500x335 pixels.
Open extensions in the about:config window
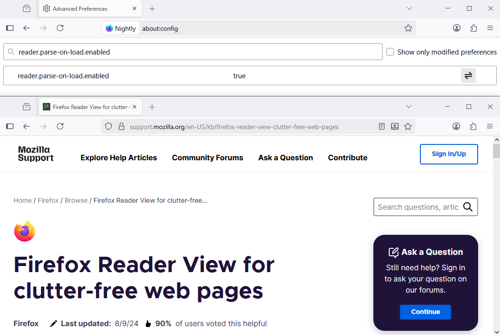pyautogui.click(x=473, y=28)
